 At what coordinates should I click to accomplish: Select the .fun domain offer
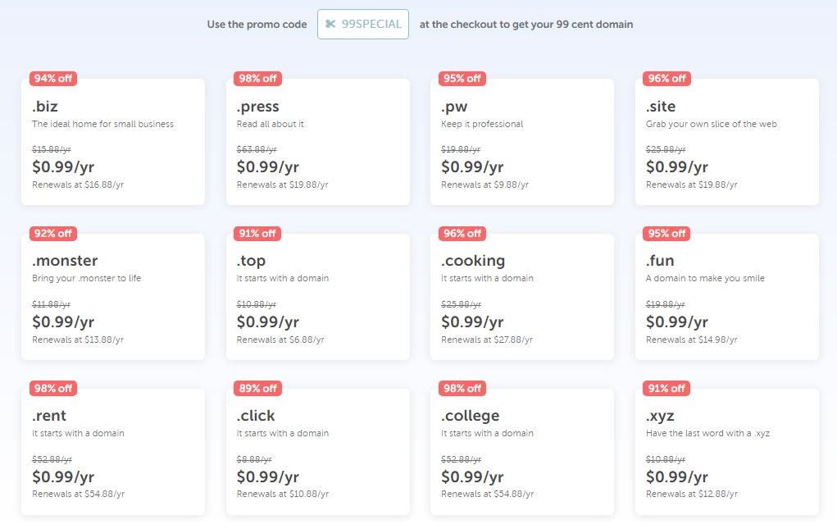click(x=727, y=296)
